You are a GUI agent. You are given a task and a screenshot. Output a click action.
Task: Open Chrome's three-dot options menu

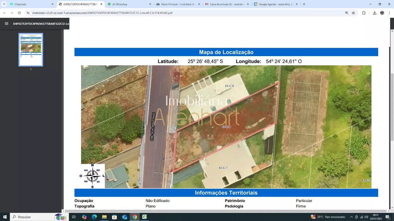(x=389, y=13)
